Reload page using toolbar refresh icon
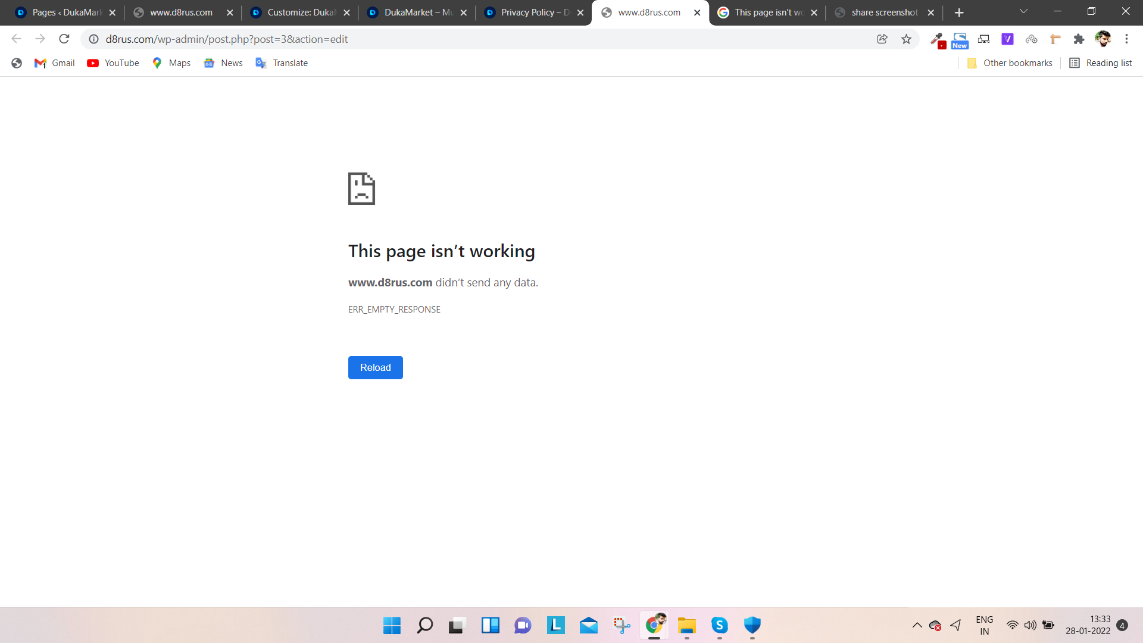The height and width of the screenshot is (643, 1143). (64, 39)
